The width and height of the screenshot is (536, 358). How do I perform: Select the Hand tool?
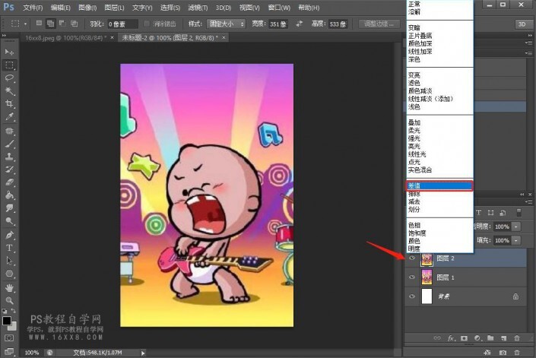click(10, 288)
